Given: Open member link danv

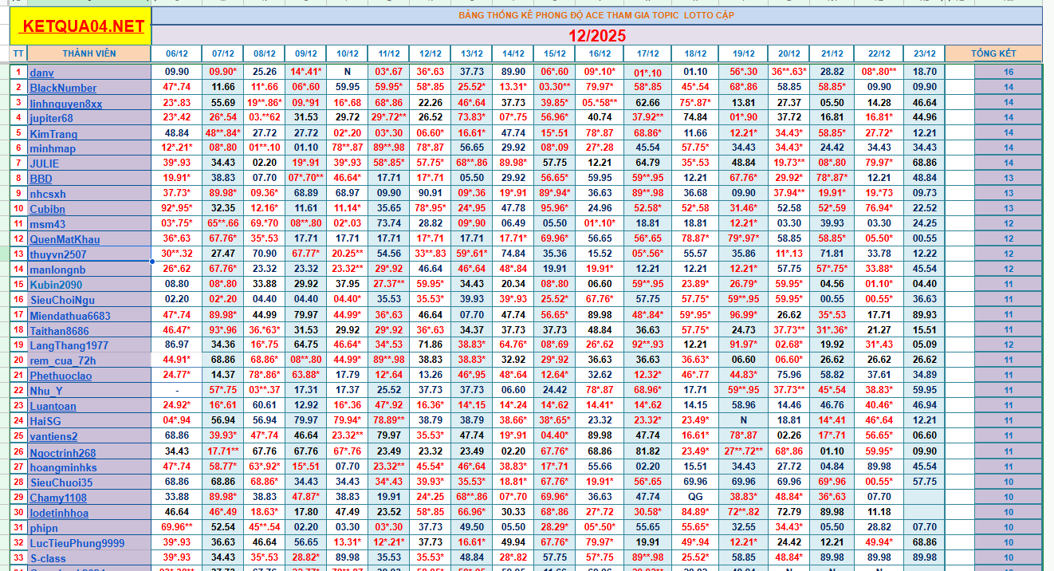Looking at the screenshot, I should coord(41,73).
